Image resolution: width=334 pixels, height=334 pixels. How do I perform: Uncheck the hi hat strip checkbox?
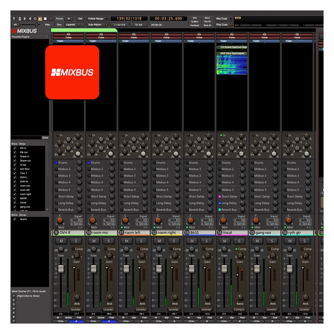(x=14, y=165)
